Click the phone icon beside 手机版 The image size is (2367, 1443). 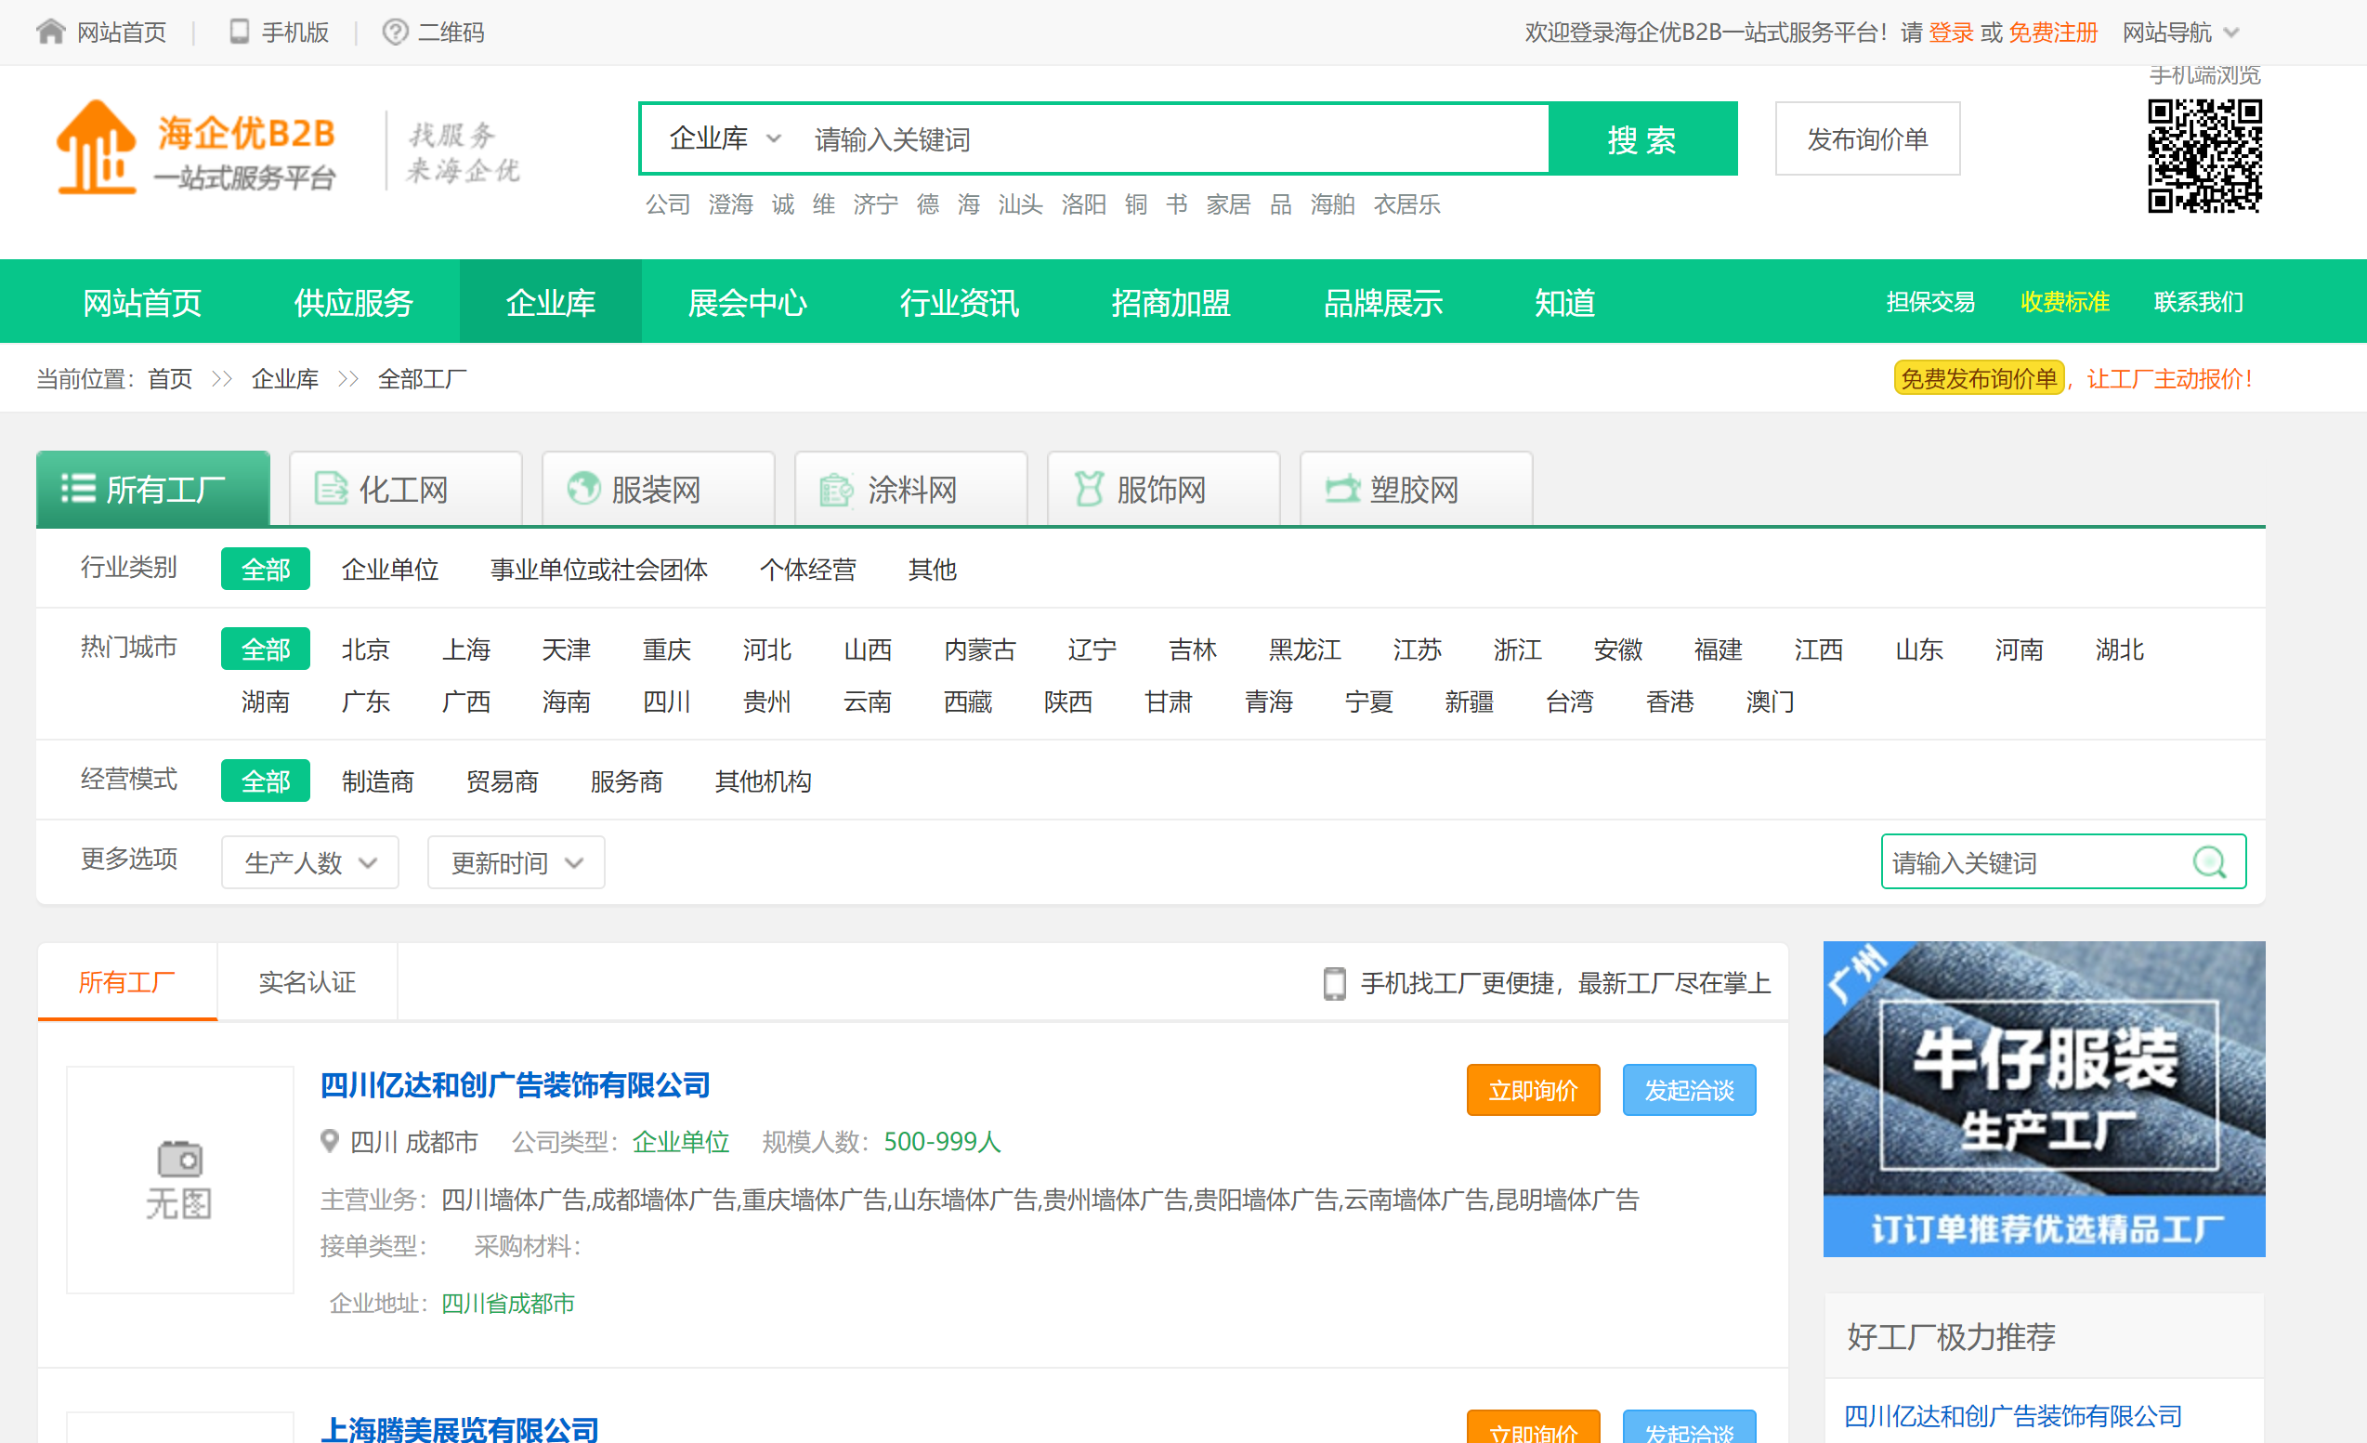coord(239,32)
